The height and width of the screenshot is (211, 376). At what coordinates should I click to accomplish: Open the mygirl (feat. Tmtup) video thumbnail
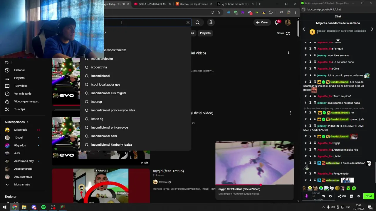click(101, 186)
